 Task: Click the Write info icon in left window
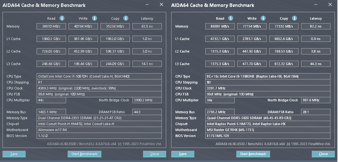(95, 18)
